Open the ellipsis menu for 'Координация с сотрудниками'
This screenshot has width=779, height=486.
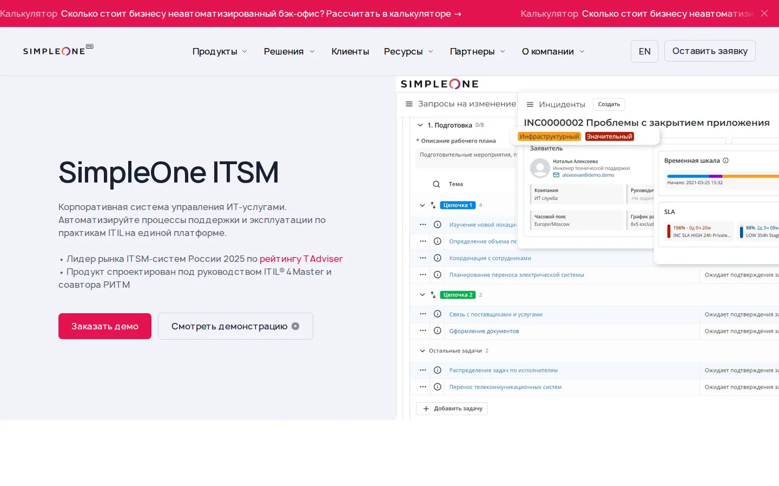tap(423, 258)
